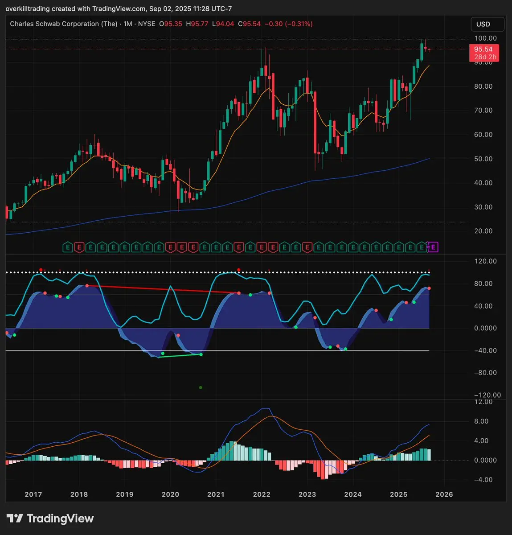Click the −120.00 oscillator axis label

click(x=487, y=395)
